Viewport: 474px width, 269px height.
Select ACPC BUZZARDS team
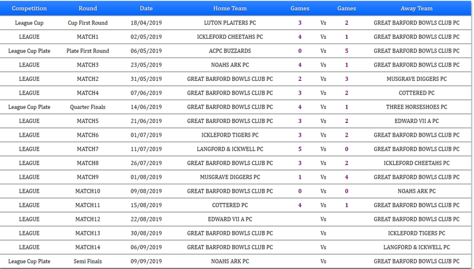230,51
